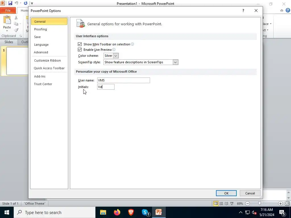Open the Customize Quick Access Toolbar arrow
The width and height of the screenshot is (291, 218).
tap(32, 3)
